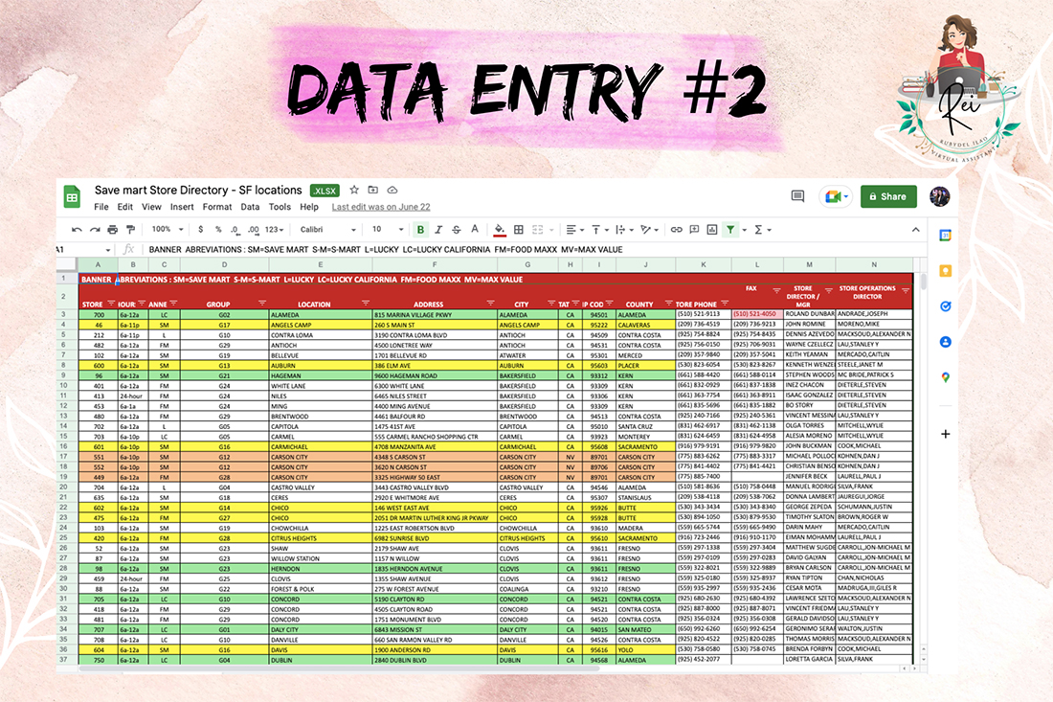Open STORE column filter dropdown
Viewport: 1053px width, 702px height.
click(x=111, y=304)
